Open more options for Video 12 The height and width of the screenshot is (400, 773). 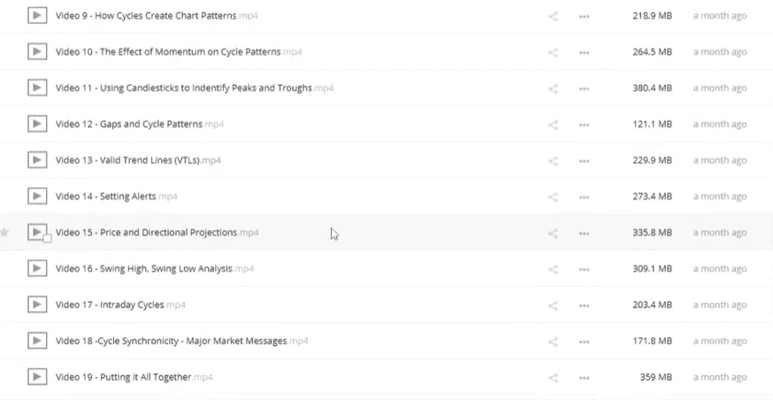coord(585,125)
